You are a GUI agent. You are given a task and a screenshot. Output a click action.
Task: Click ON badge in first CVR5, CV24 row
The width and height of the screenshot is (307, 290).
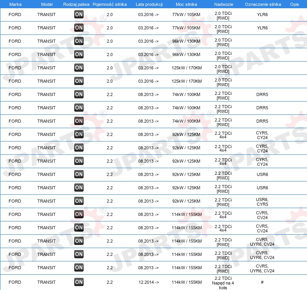click(79, 214)
